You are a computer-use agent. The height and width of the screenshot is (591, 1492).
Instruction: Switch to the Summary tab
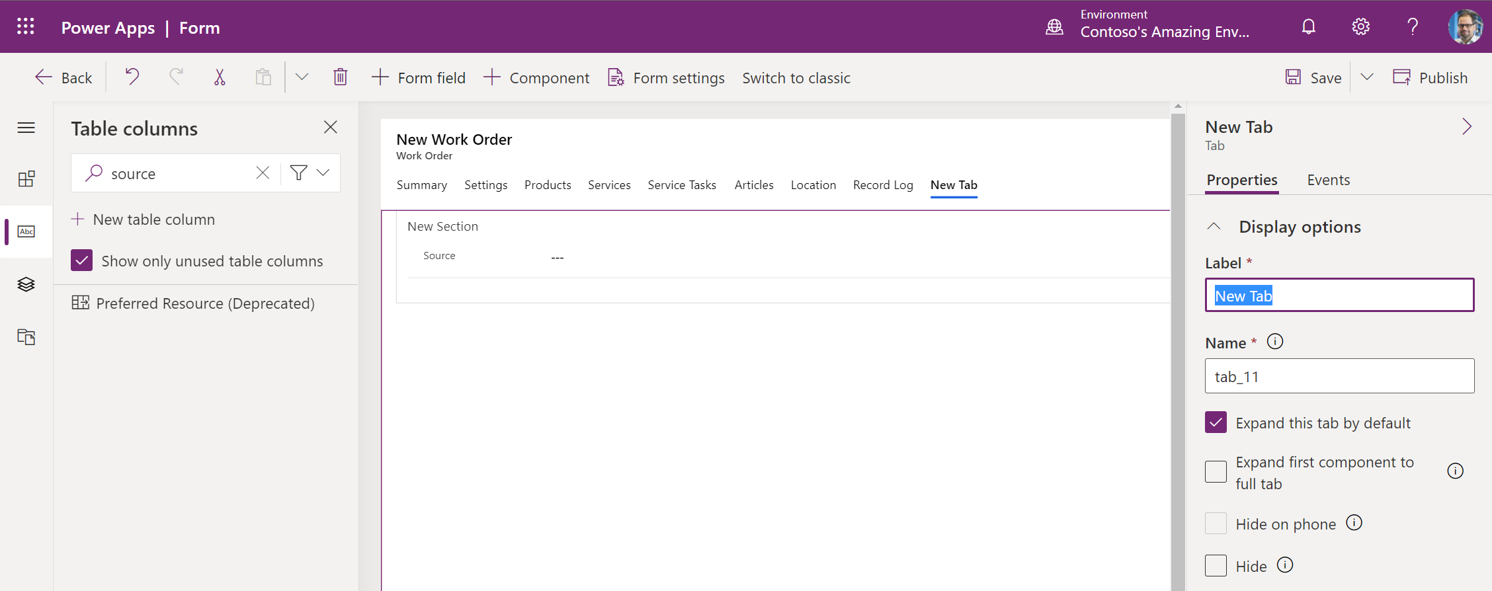coord(422,185)
